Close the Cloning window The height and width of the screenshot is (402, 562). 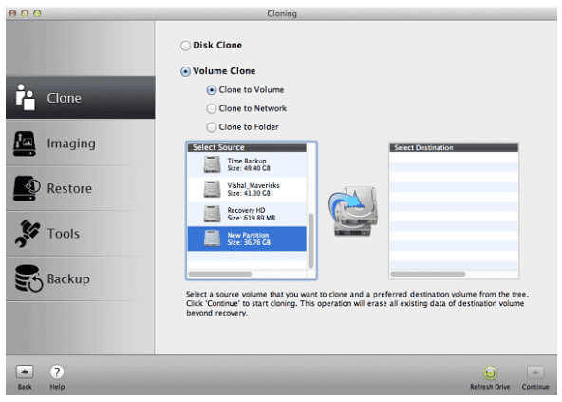[x=12, y=13]
